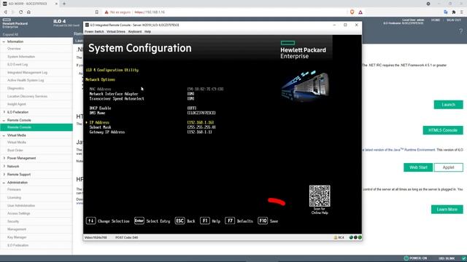
Task: Open the Power Switch menu
Action: point(94,31)
